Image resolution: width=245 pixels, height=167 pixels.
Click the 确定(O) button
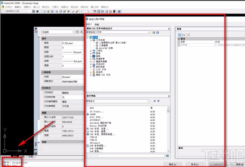pyautogui.click(x=173, y=164)
